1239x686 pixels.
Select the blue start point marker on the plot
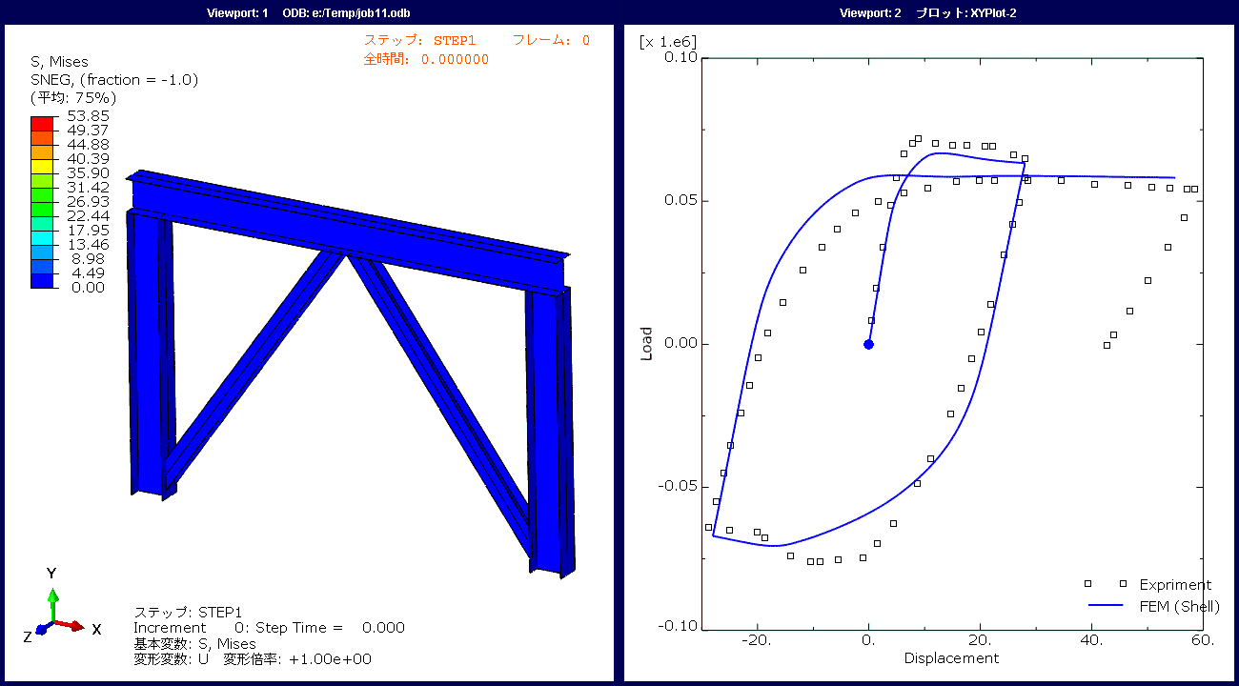868,344
